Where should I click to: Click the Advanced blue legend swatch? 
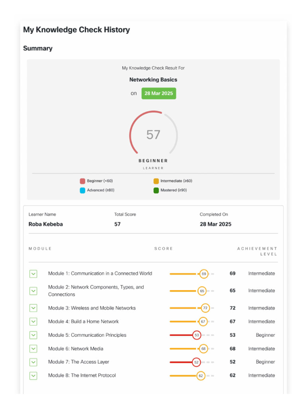point(82,190)
